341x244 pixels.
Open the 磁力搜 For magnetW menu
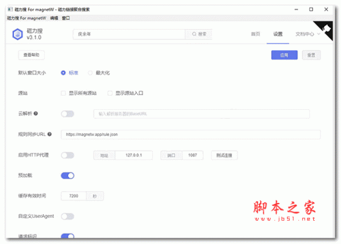27,18
